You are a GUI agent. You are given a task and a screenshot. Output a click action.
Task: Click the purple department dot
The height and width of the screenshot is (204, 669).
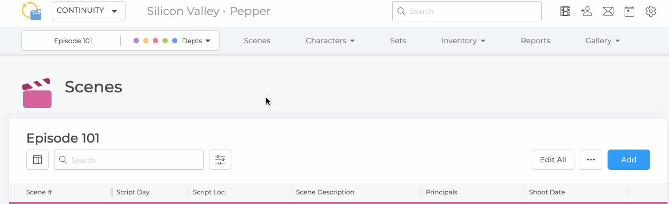[136, 41]
